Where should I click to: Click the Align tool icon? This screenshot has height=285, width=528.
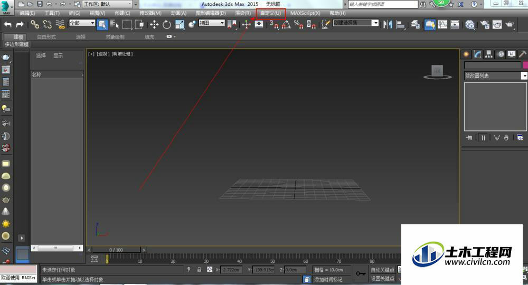click(x=400, y=24)
